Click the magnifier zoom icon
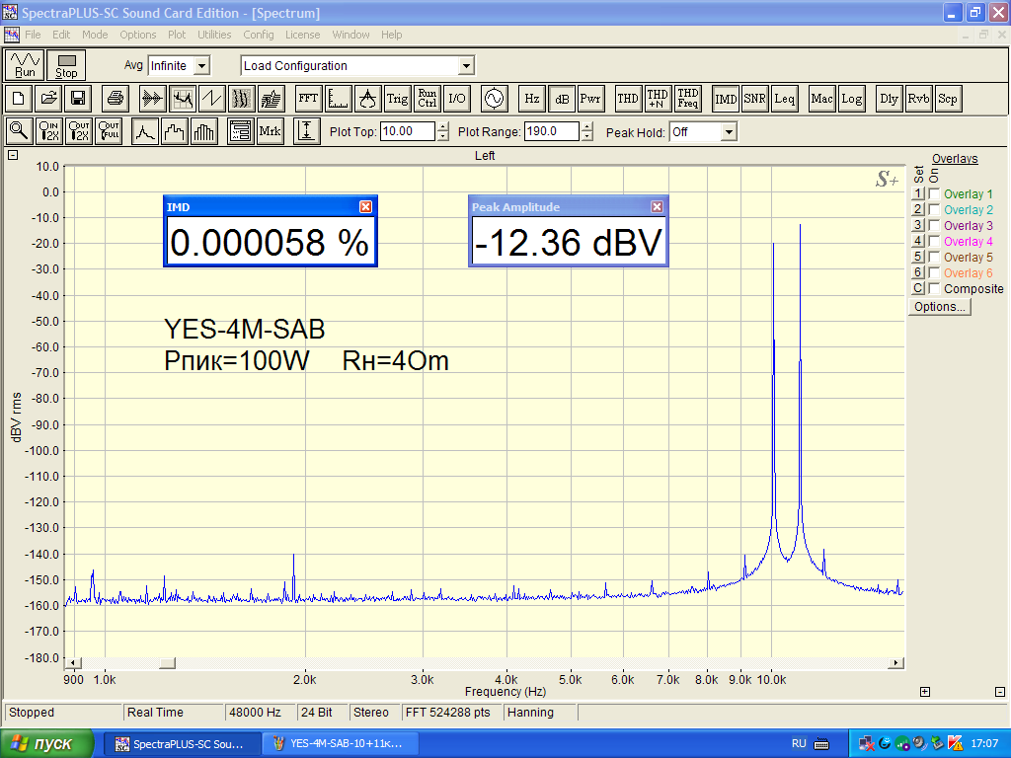Screen dimensions: 1011x758 [20, 131]
